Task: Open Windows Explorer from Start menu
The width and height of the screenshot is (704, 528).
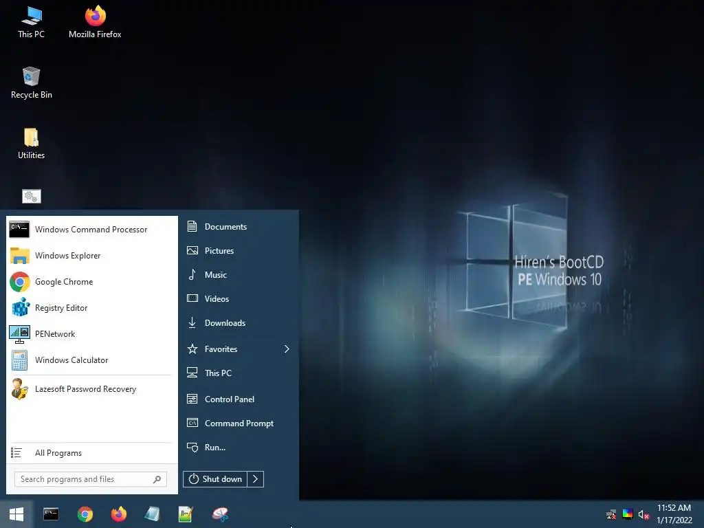Action: pos(91,256)
